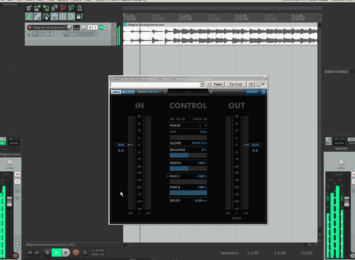Click the PAN R slider
Viewport: 355px width, 260px height.
pos(188,193)
